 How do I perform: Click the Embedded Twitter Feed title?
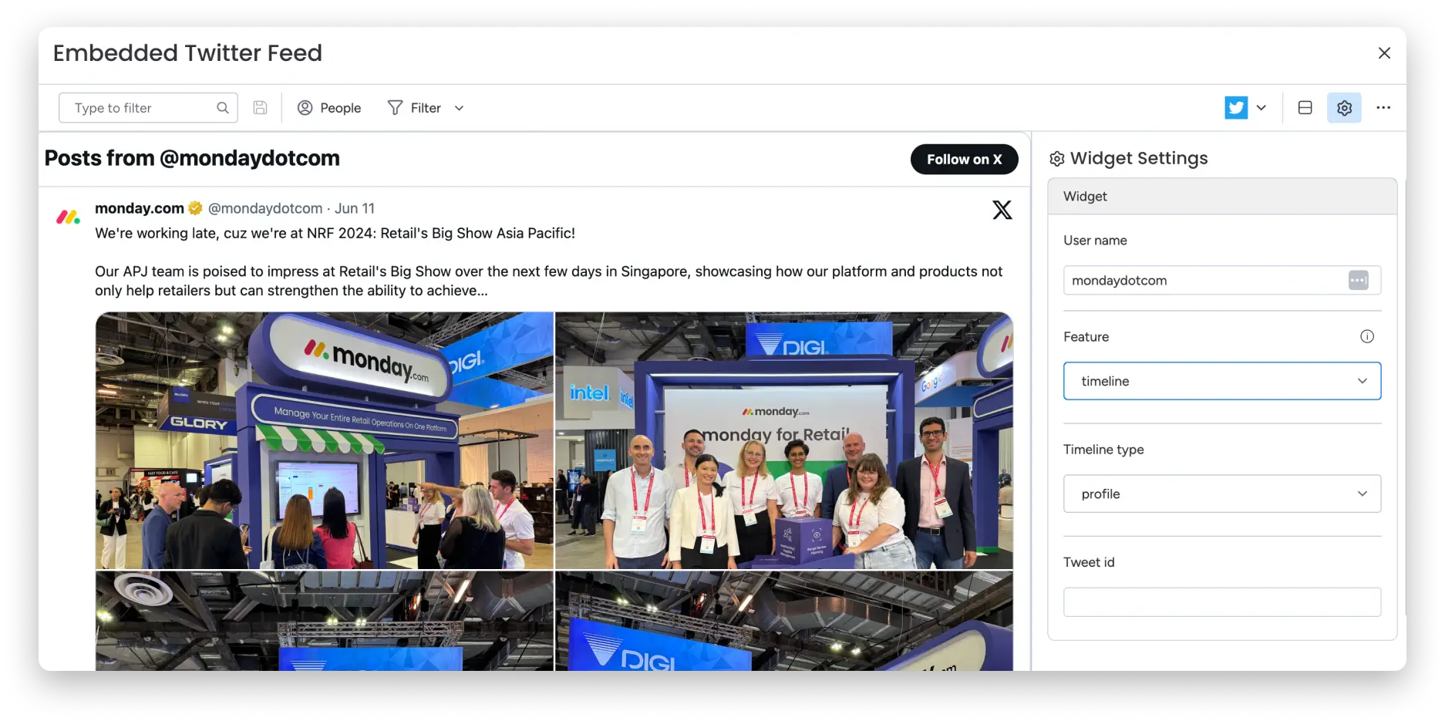[187, 53]
